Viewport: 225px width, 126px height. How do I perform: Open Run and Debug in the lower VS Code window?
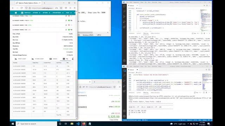click(x=124, y=86)
